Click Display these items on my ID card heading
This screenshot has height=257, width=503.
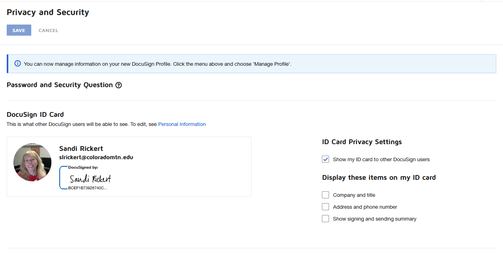379,177
